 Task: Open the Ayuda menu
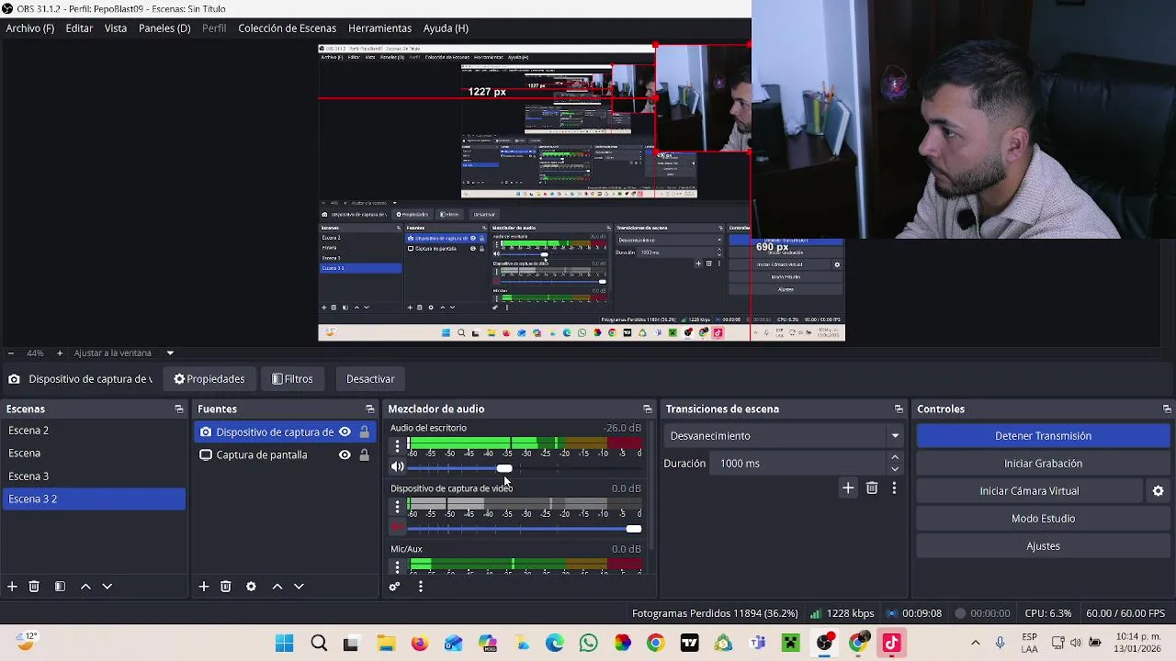click(x=446, y=28)
